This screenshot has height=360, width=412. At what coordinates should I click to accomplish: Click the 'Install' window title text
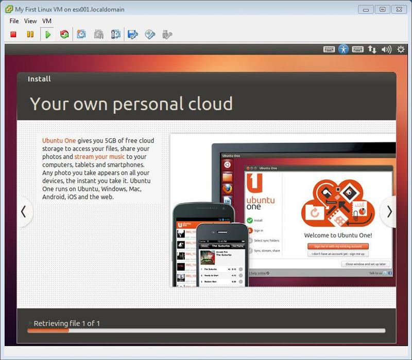pos(39,79)
